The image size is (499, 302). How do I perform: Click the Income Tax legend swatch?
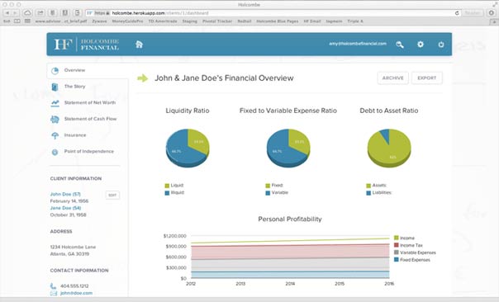(x=397, y=245)
